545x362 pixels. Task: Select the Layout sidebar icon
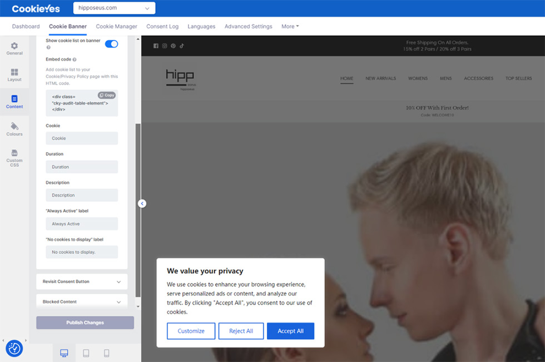click(14, 75)
